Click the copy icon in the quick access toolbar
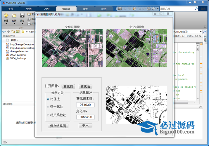 (x=129, y=9)
